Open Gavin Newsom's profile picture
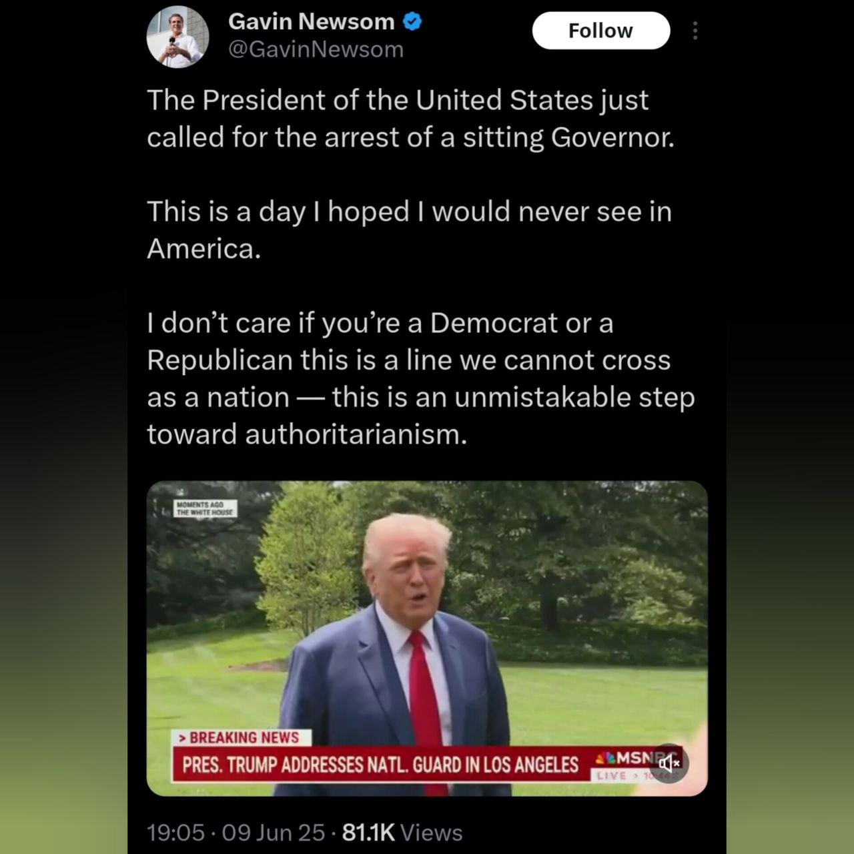 pyautogui.click(x=177, y=37)
